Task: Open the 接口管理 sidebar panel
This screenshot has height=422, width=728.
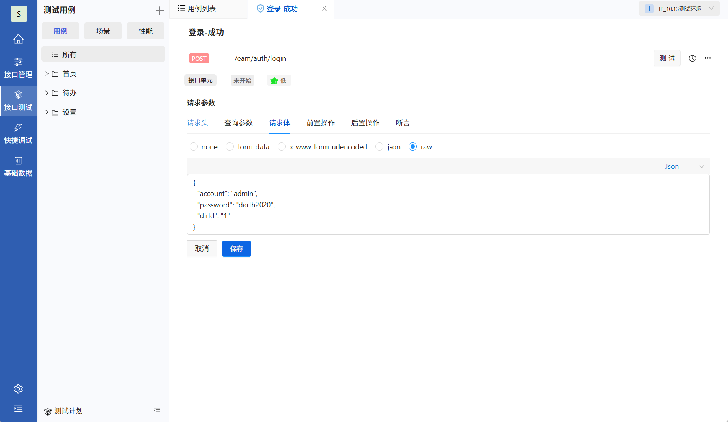Action: pyautogui.click(x=19, y=67)
